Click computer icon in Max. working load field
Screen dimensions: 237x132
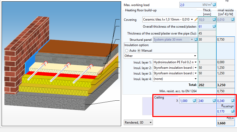coord(214,5)
